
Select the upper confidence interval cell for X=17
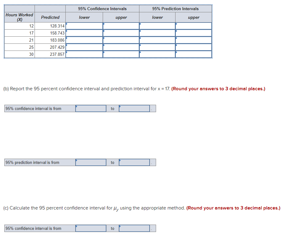click(x=121, y=33)
